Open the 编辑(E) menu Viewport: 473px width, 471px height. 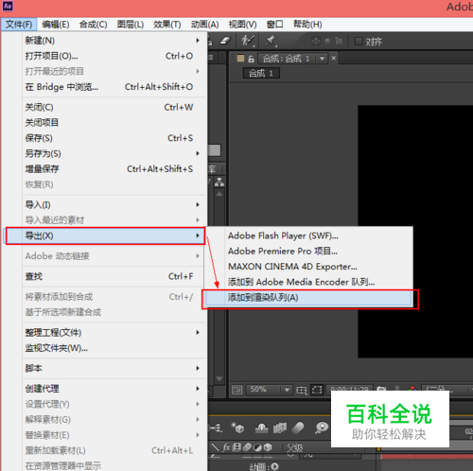56,25
